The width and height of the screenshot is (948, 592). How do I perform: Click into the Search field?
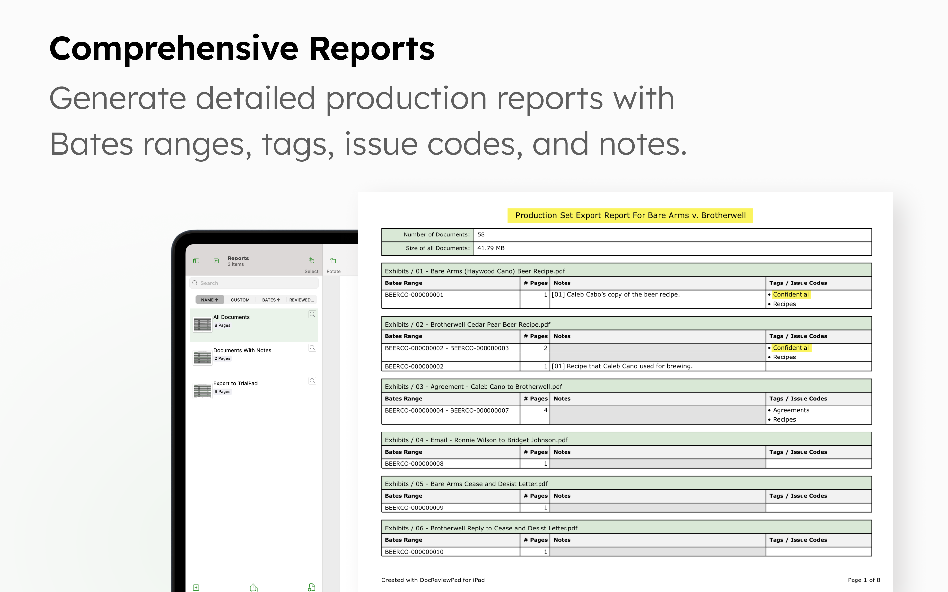point(254,283)
